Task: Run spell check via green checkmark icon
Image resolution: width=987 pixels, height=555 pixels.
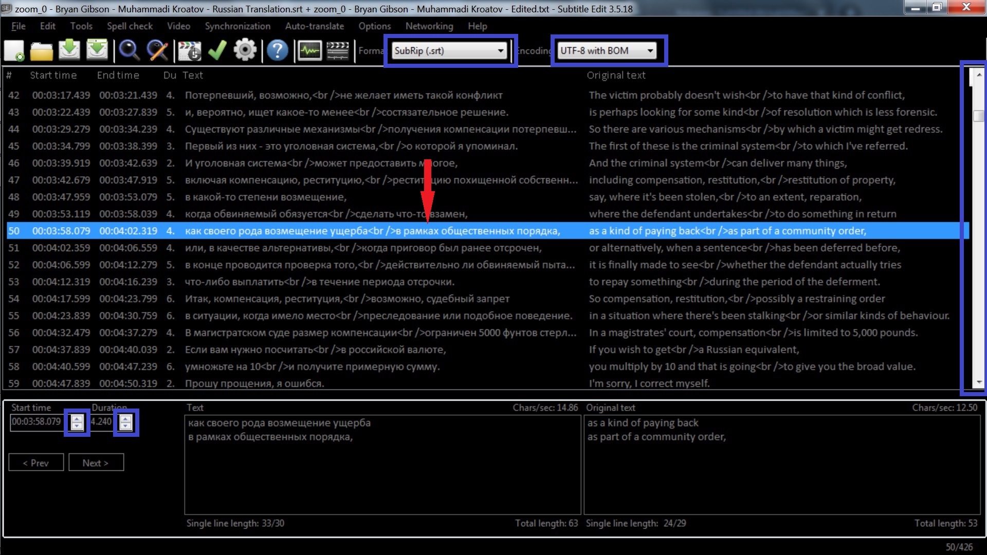Action: [217, 51]
